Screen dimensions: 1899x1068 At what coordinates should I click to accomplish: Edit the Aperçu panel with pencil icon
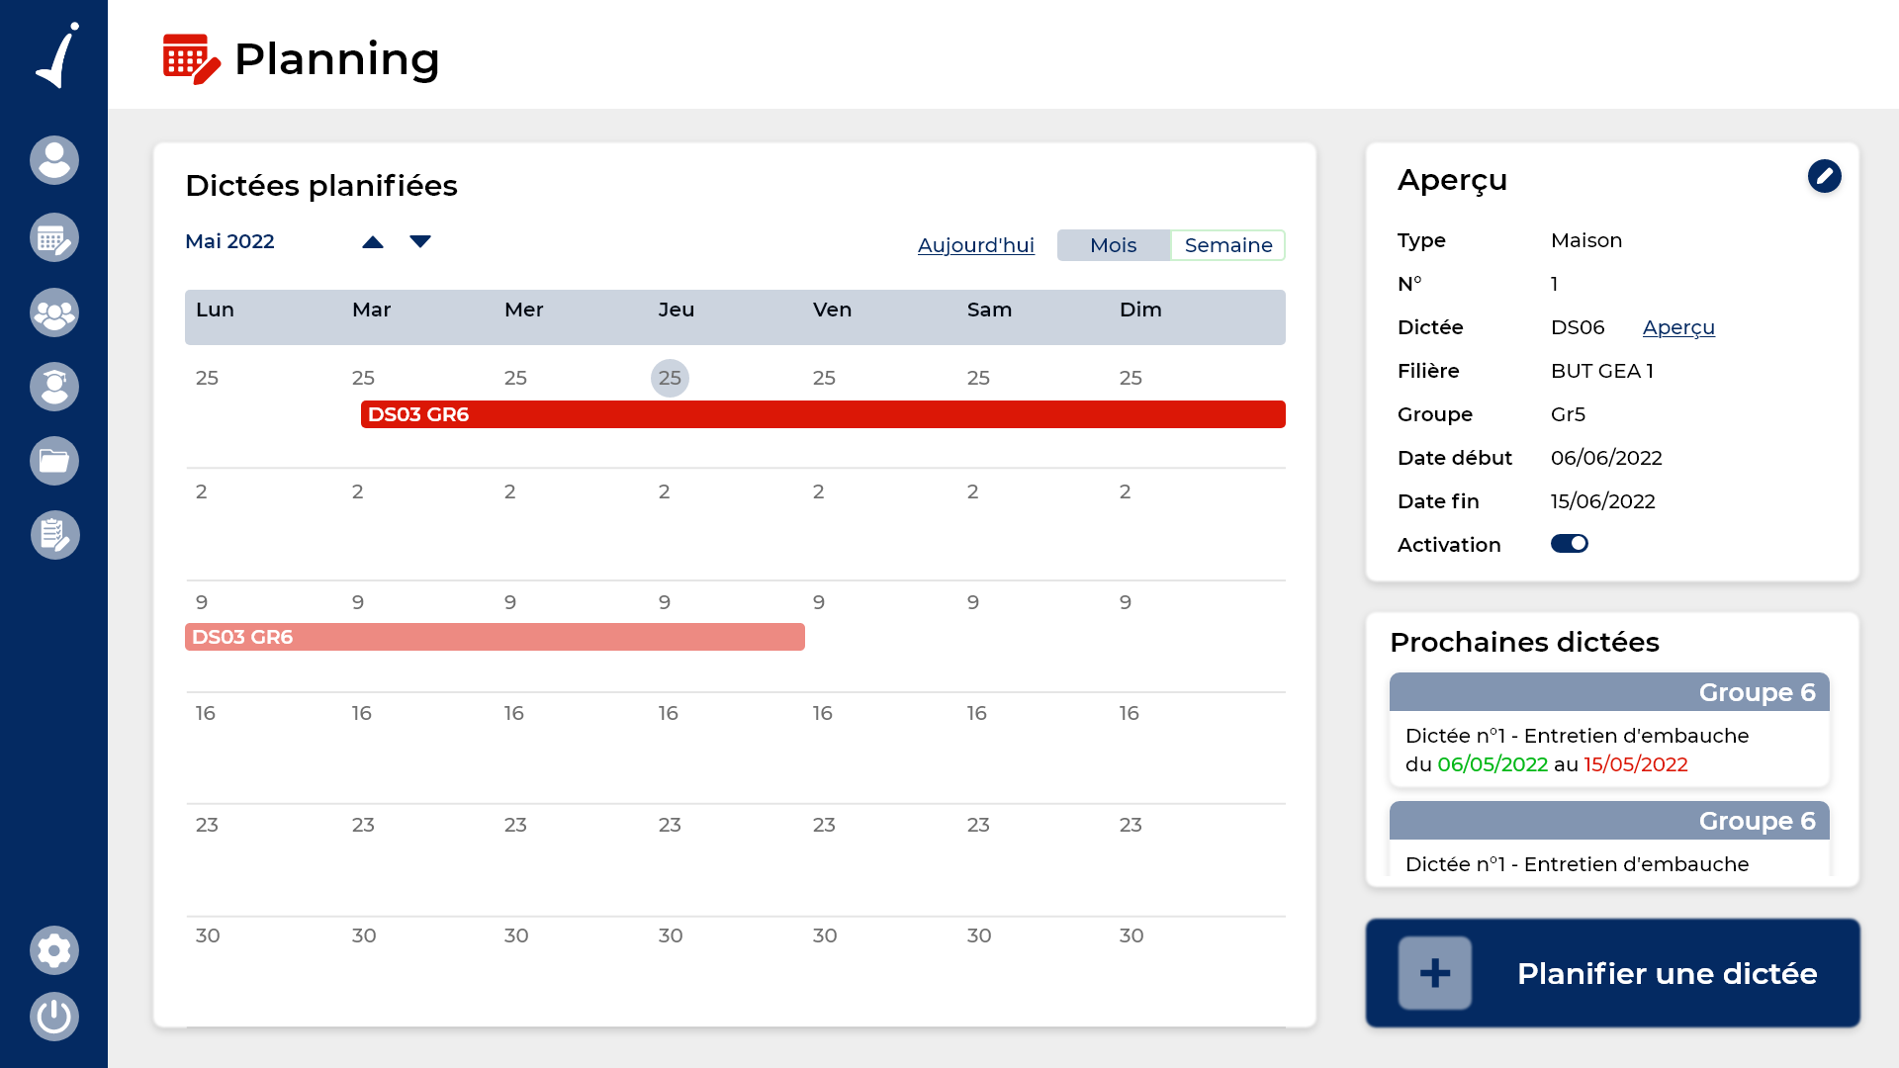tap(1824, 177)
